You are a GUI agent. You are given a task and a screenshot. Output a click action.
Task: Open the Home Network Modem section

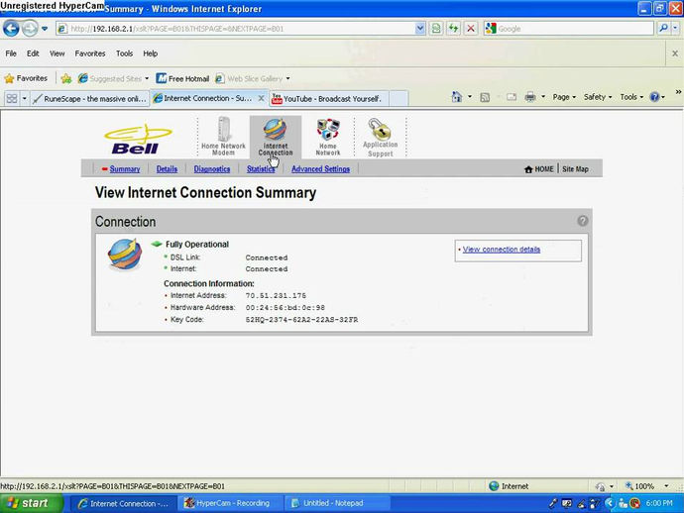click(223, 136)
